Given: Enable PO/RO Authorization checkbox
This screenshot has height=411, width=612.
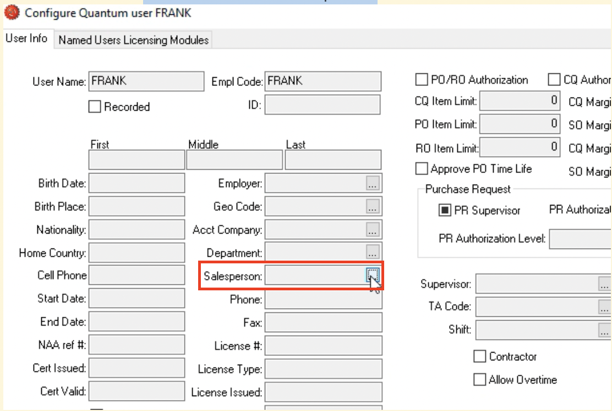Looking at the screenshot, I should click(x=422, y=80).
